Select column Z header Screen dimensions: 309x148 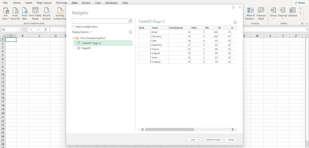(x=296, y=36)
